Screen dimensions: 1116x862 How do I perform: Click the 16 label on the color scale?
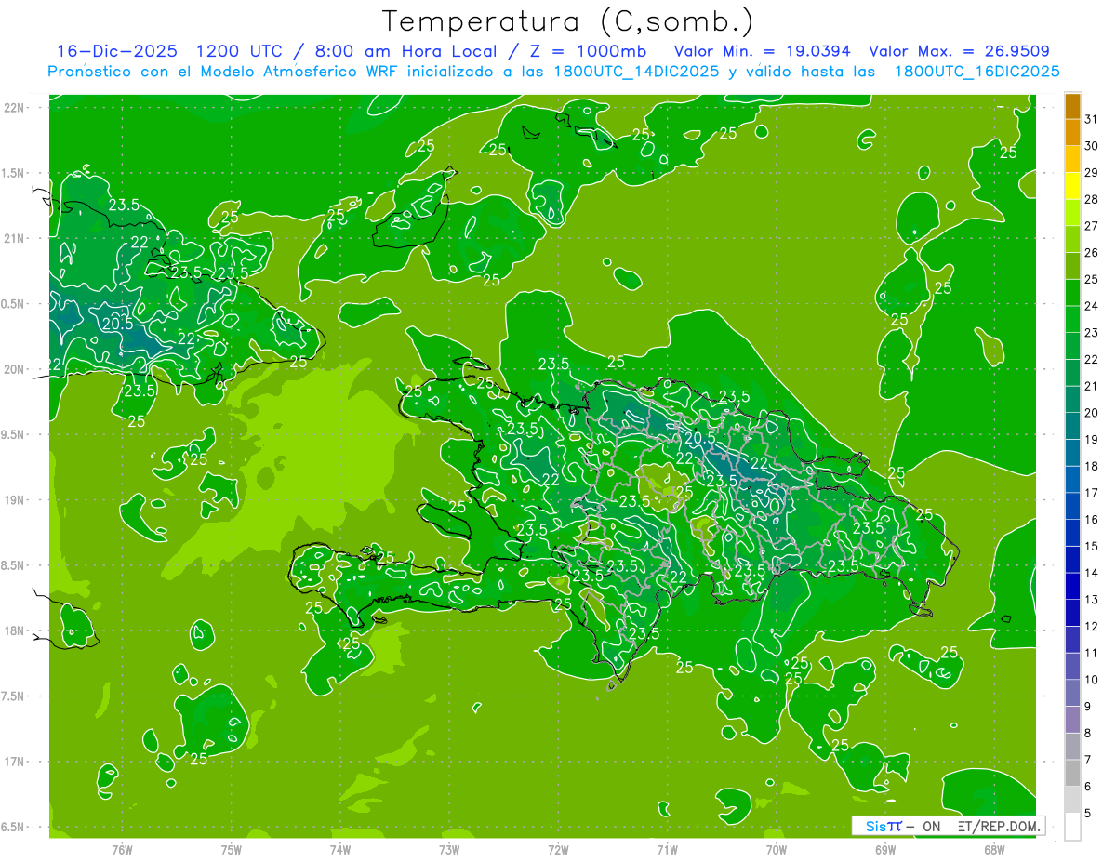(x=1091, y=520)
